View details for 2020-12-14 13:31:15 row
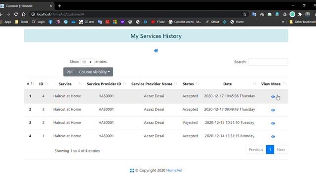This screenshot has width=316, height=177. tap(273, 137)
